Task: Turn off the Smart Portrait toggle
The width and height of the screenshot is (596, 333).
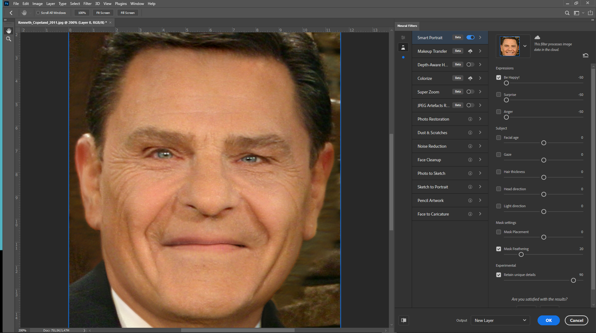Action: (470, 37)
